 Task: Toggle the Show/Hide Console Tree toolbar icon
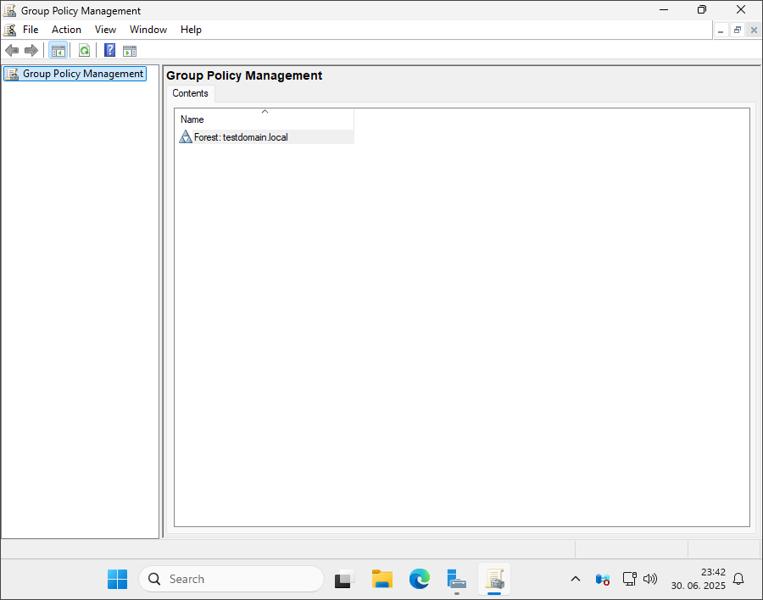tap(58, 50)
